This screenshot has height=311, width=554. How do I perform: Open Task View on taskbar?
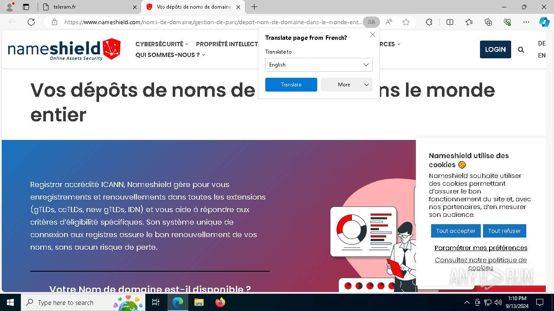click(x=156, y=302)
